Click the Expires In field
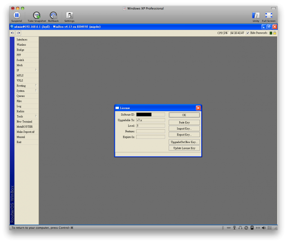287x243 pixels. (151, 137)
